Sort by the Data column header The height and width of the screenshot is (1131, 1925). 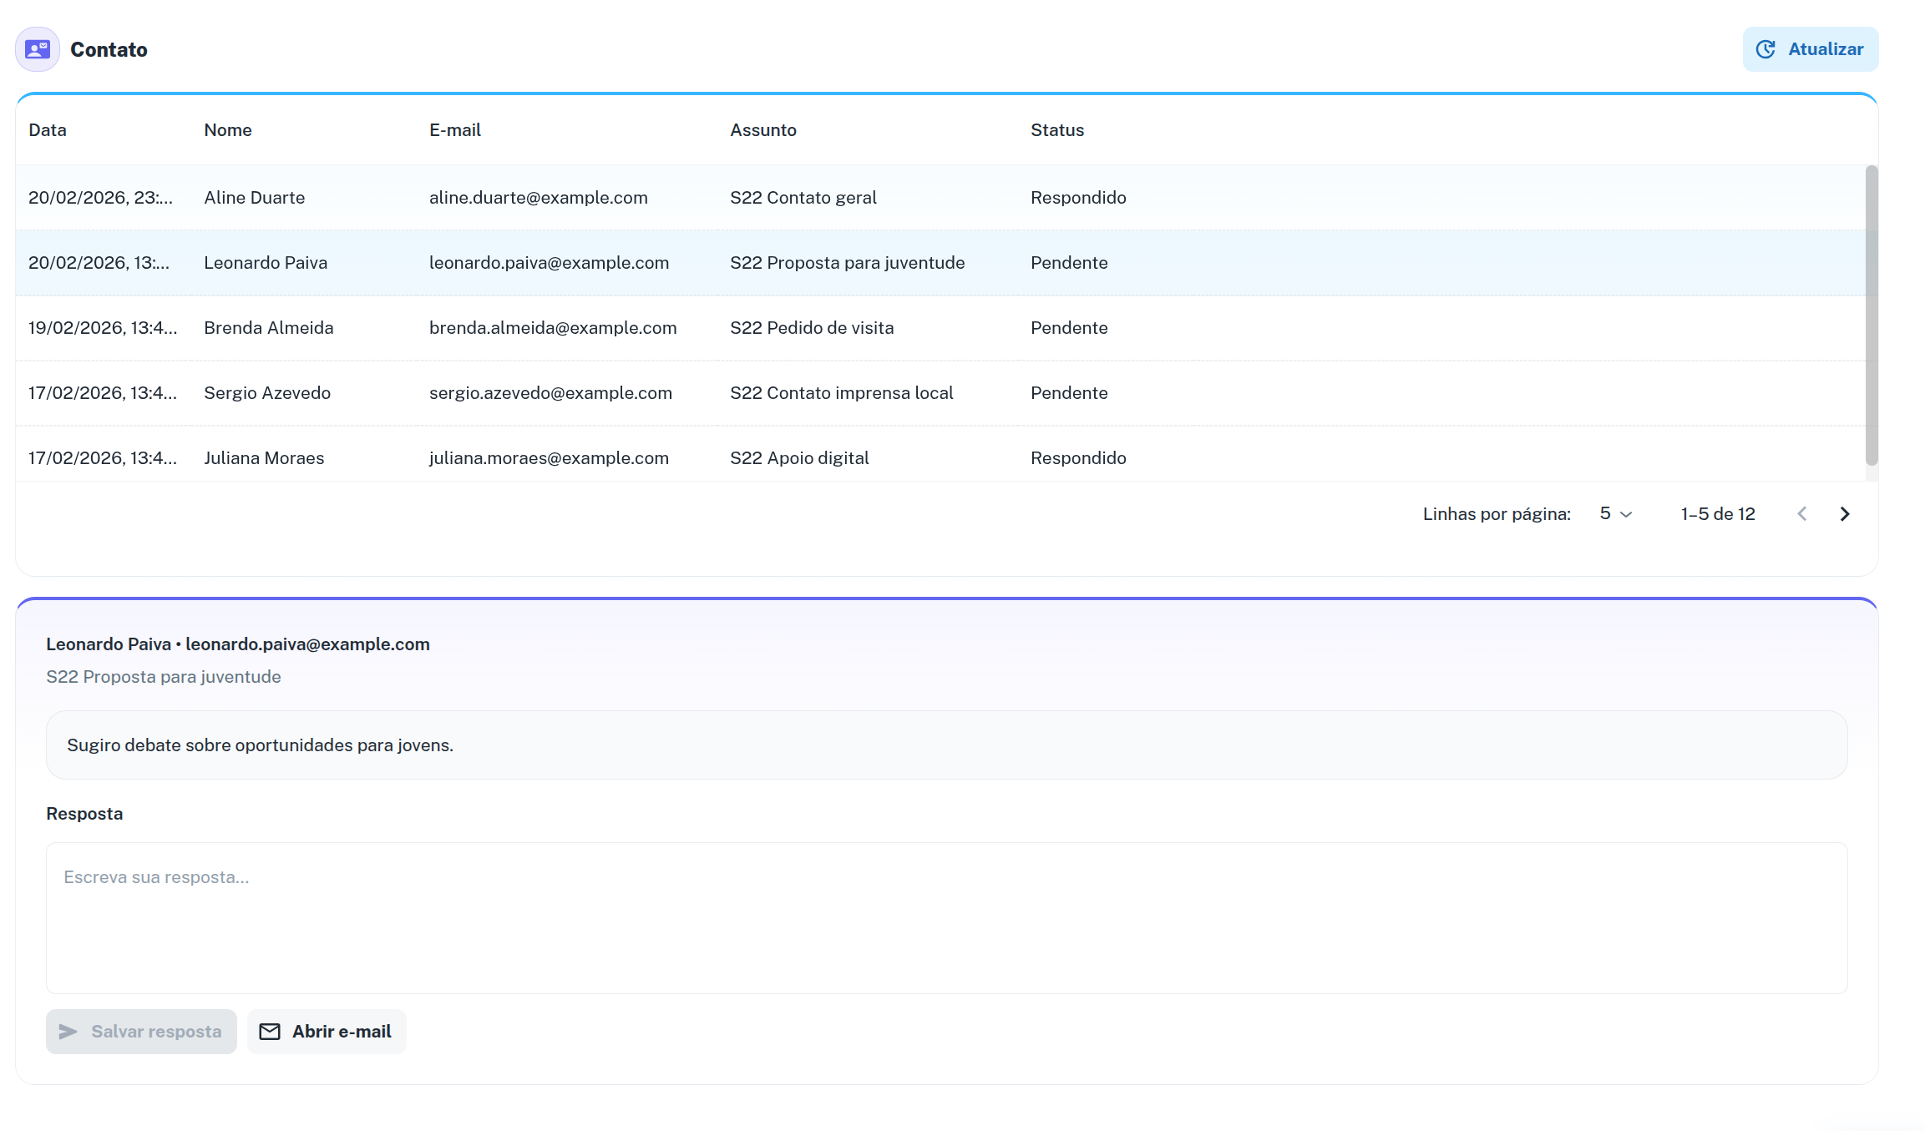[48, 130]
